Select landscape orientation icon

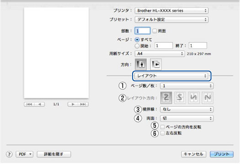click(x=156, y=64)
